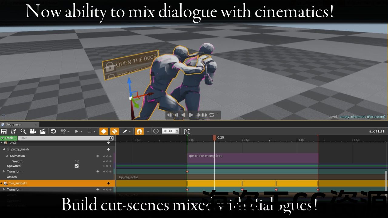This screenshot has height=218, width=388.
Task: Click the green Track add button
Action: [x=8, y=138]
